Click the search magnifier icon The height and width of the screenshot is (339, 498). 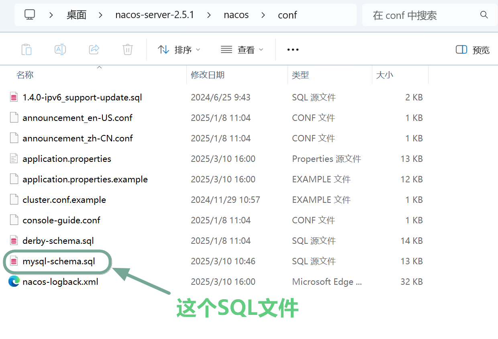484,15
